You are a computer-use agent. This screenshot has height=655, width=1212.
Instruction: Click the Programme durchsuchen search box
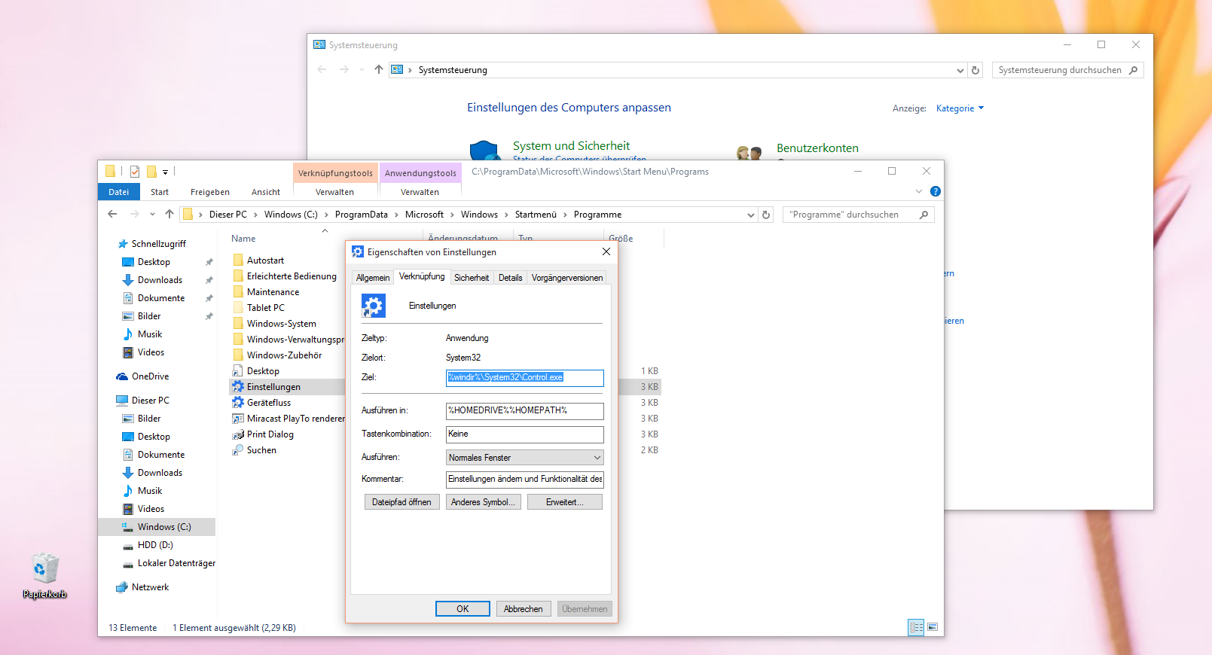(859, 215)
